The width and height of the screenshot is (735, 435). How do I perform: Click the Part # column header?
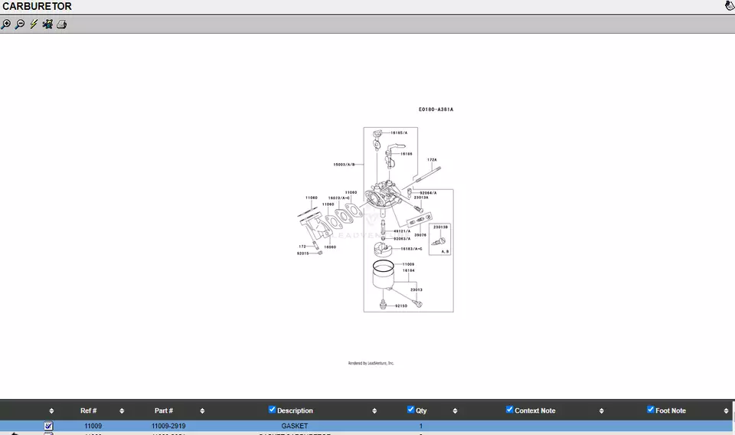point(163,411)
